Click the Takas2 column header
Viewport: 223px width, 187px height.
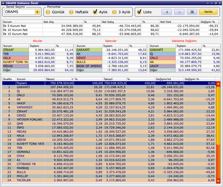pos(114,79)
